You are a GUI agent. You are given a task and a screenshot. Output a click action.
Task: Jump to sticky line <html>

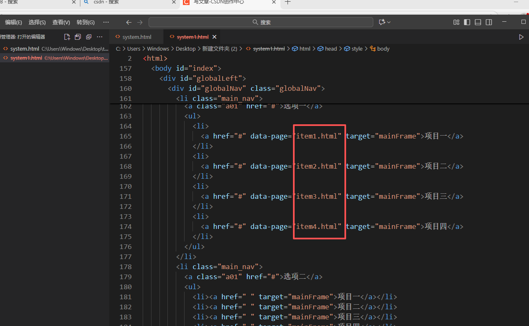click(x=155, y=58)
